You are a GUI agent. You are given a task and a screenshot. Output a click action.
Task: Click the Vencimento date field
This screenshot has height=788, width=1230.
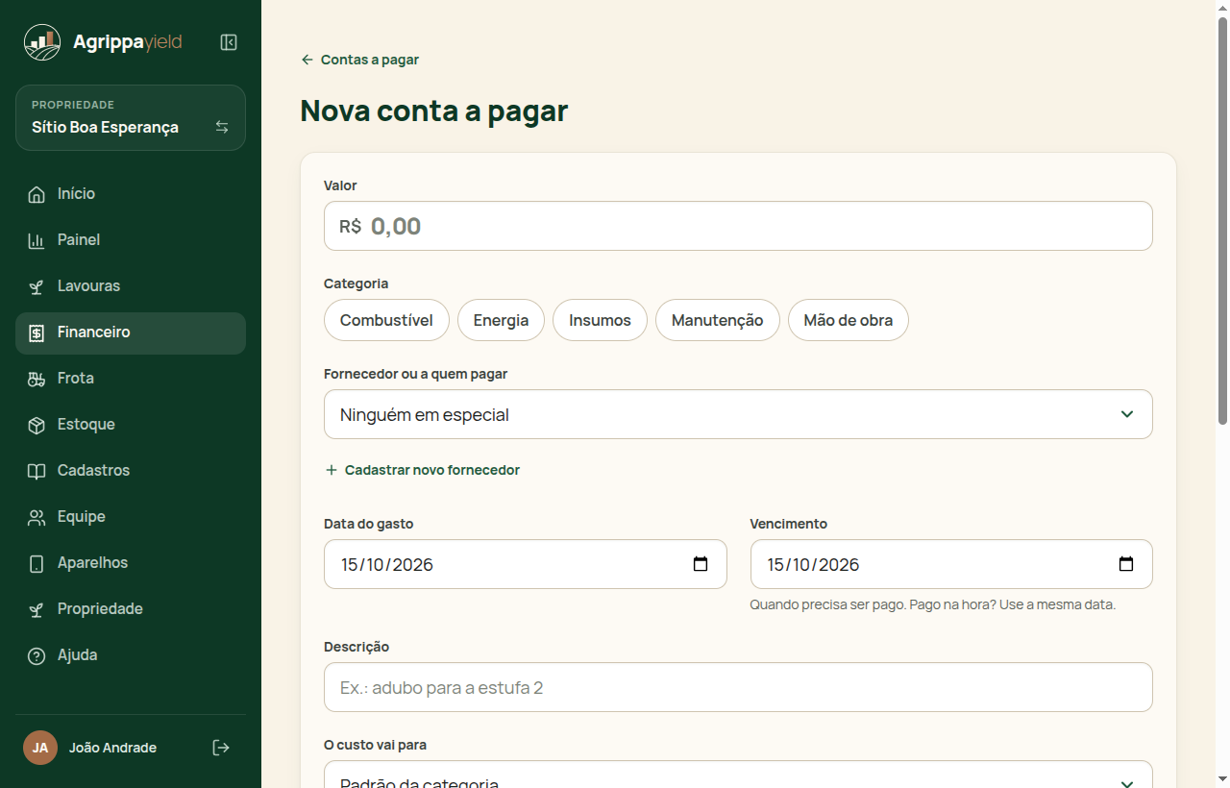pos(951,564)
